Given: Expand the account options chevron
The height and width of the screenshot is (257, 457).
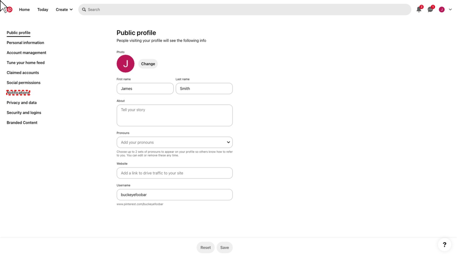Looking at the screenshot, I should [x=450, y=10].
